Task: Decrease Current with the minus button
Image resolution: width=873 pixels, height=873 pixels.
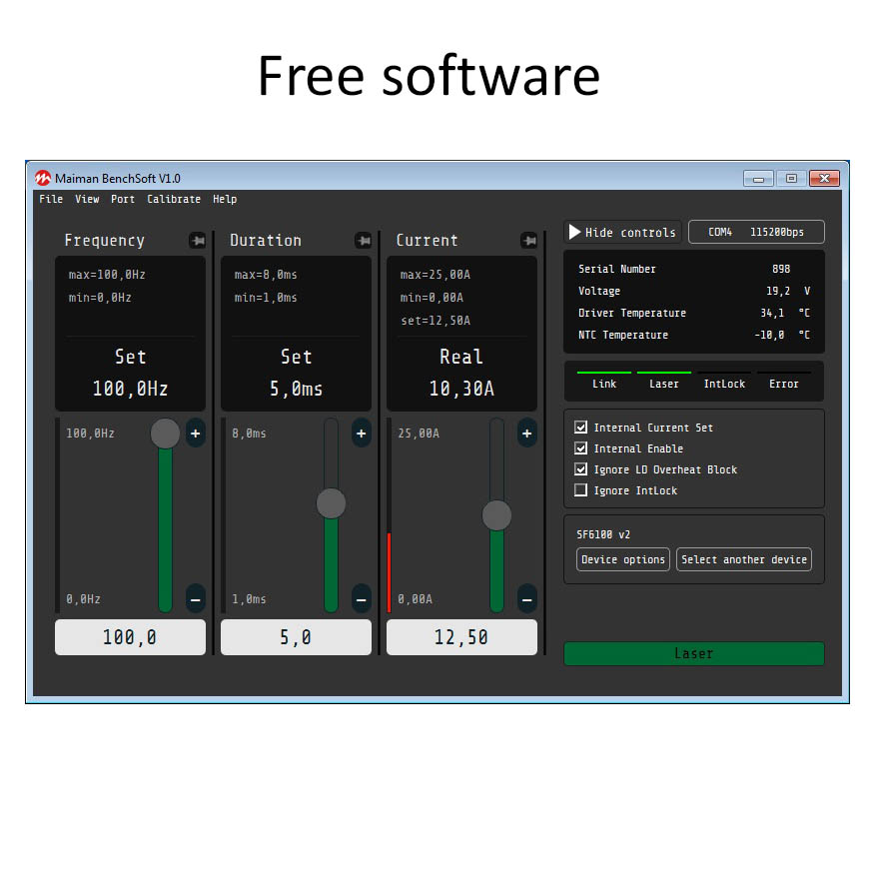Action: (x=527, y=599)
